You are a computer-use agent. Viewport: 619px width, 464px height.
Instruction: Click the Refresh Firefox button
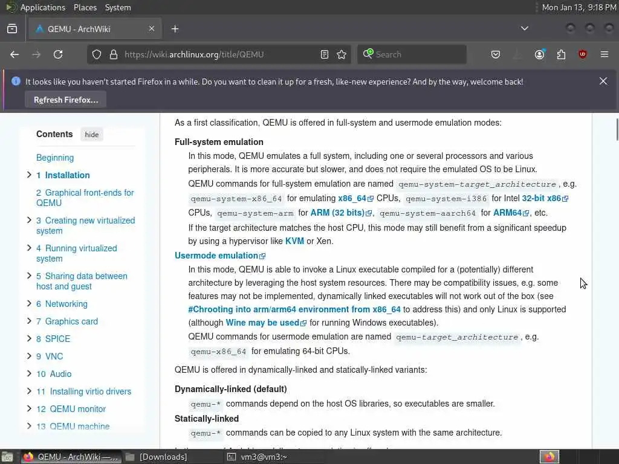coord(66,100)
